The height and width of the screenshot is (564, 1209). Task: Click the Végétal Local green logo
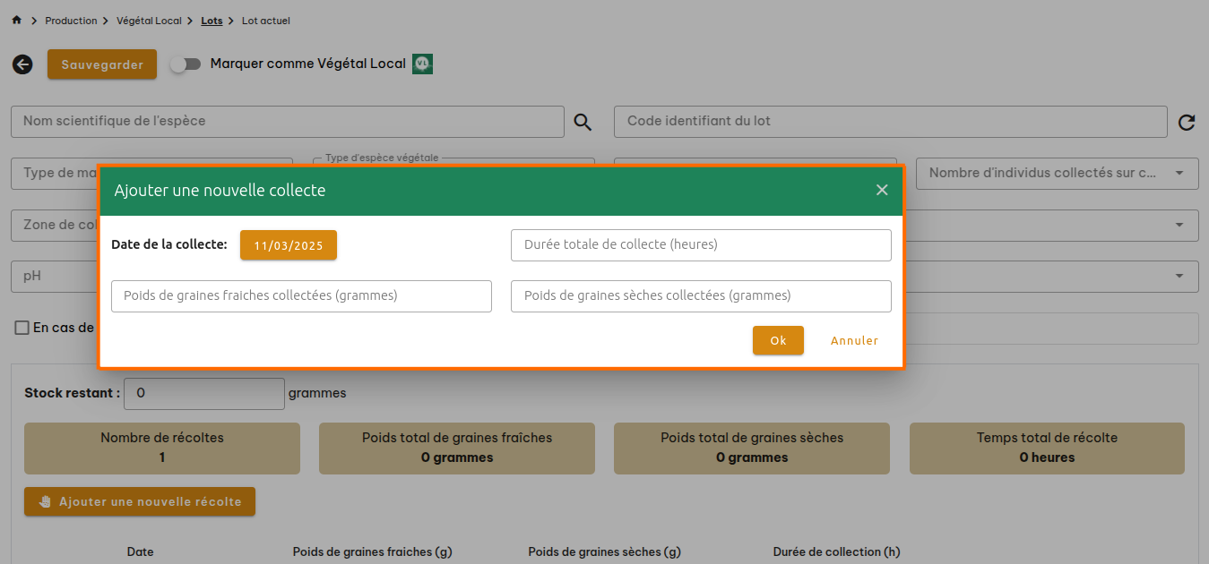[x=423, y=64]
